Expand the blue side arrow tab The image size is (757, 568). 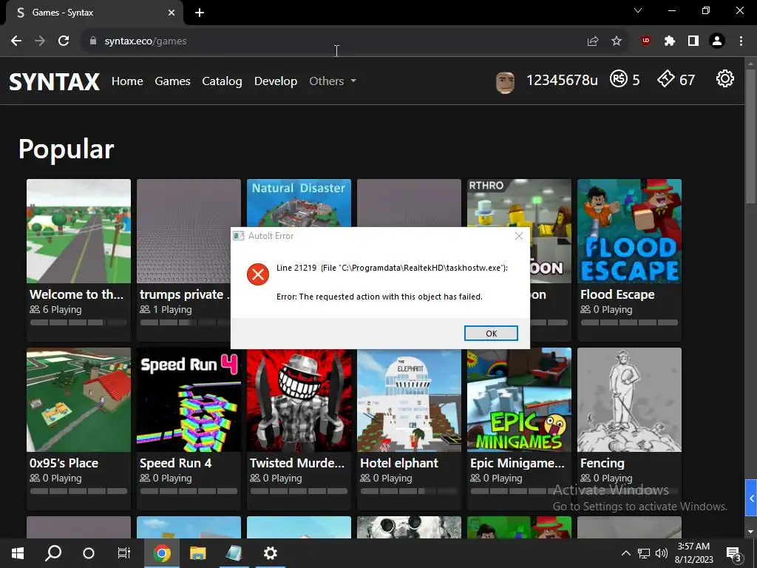point(751,498)
